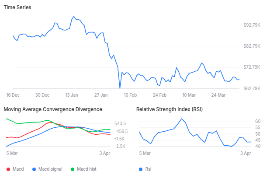Click the green Macd hist legend dot

tap(73, 169)
